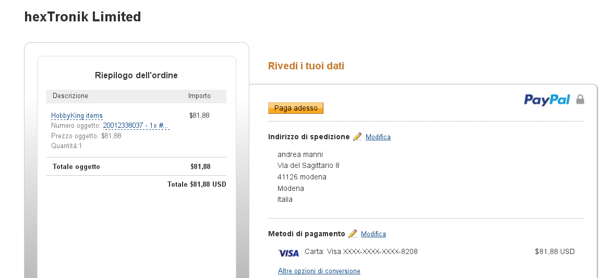Click the Rivedi i tuoi dati heading
The width and height of the screenshot is (615, 278).
(306, 66)
